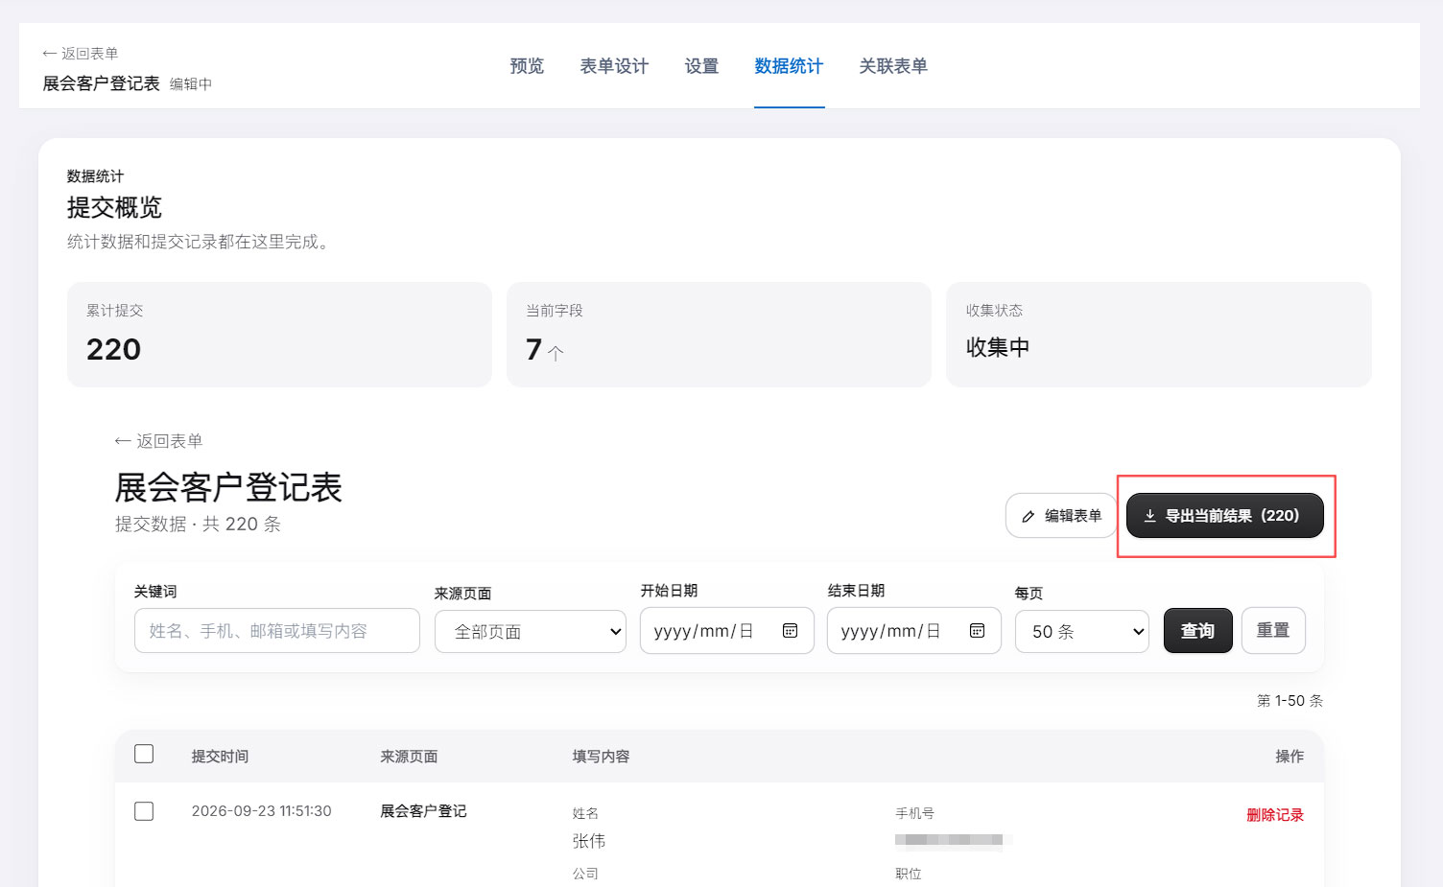Viewport: 1443px width, 887px height.
Task: Click the 填写内容 column header
Action: click(601, 757)
